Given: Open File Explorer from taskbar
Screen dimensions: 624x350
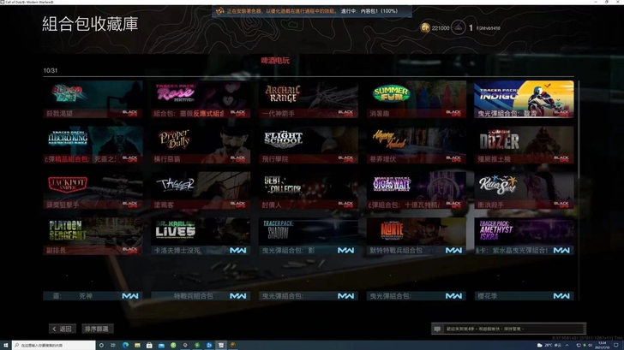Looking at the screenshot, I should (x=137, y=345).
